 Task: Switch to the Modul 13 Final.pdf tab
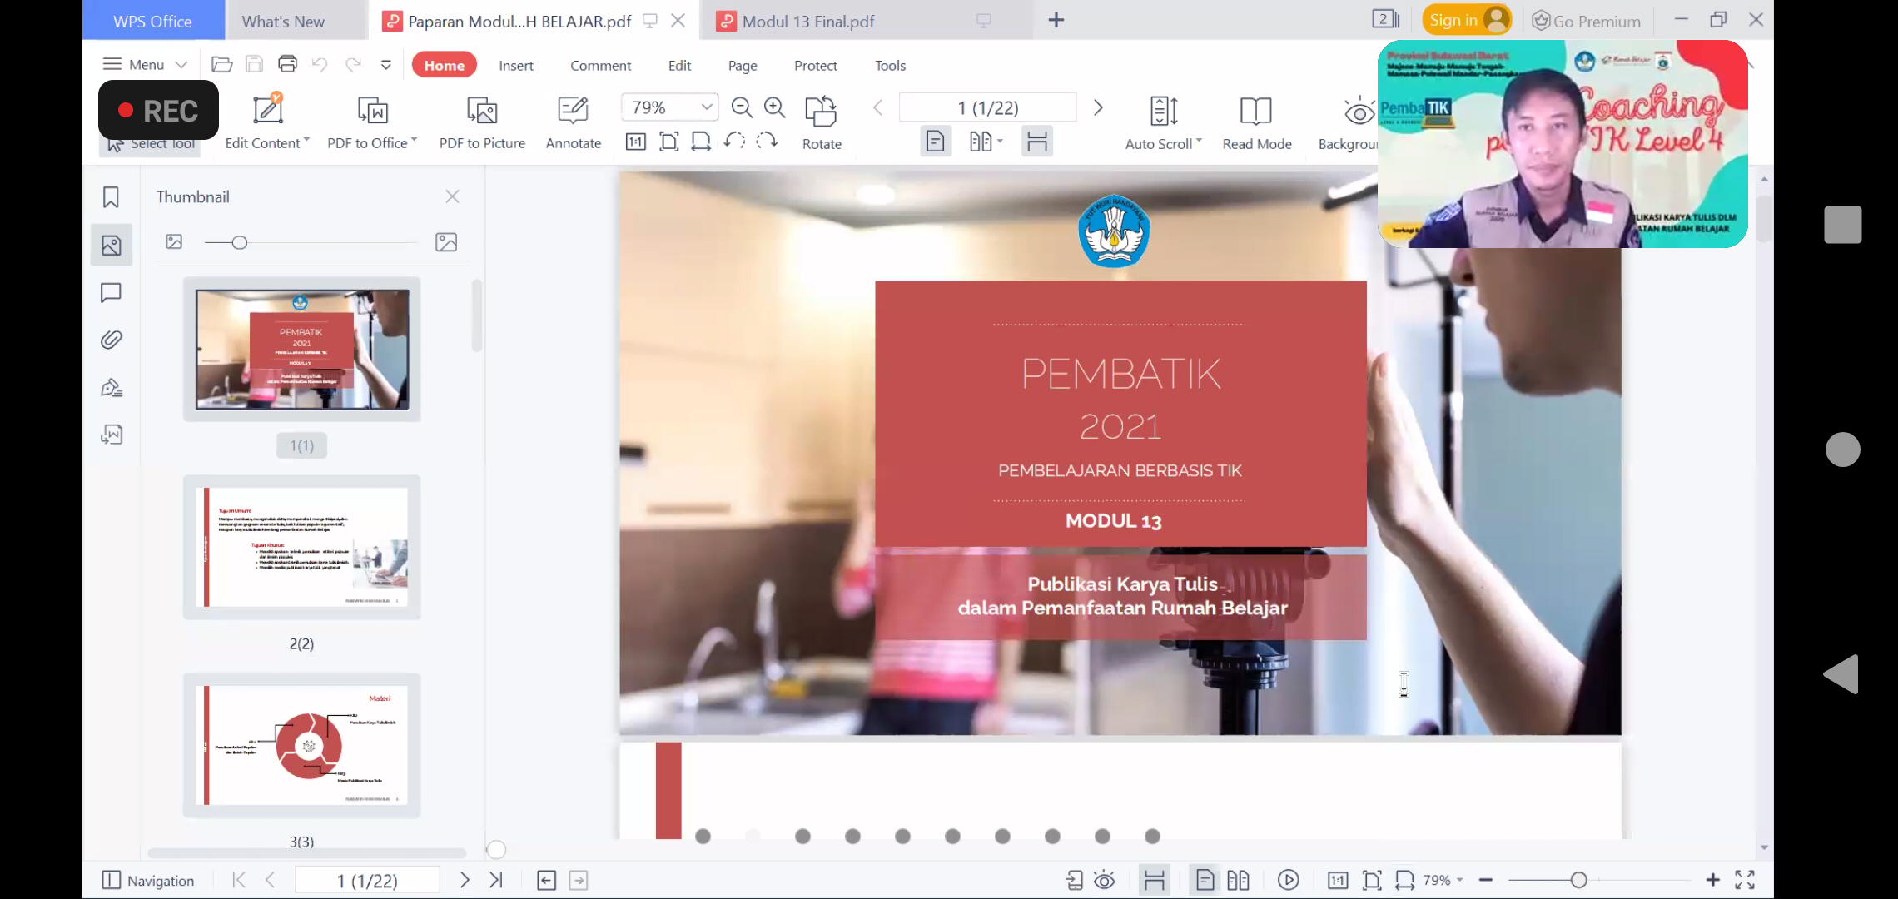(x=866, y=21)
